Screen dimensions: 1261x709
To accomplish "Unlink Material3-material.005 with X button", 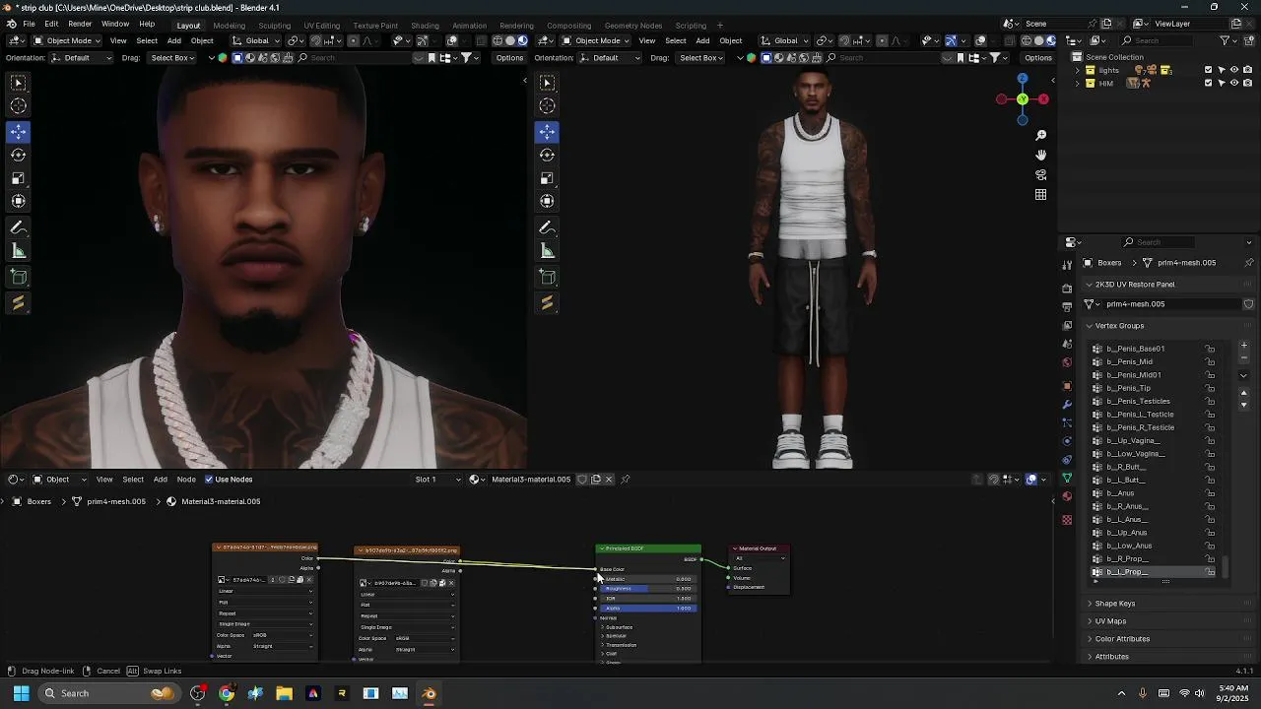I will tap(609, 480).
